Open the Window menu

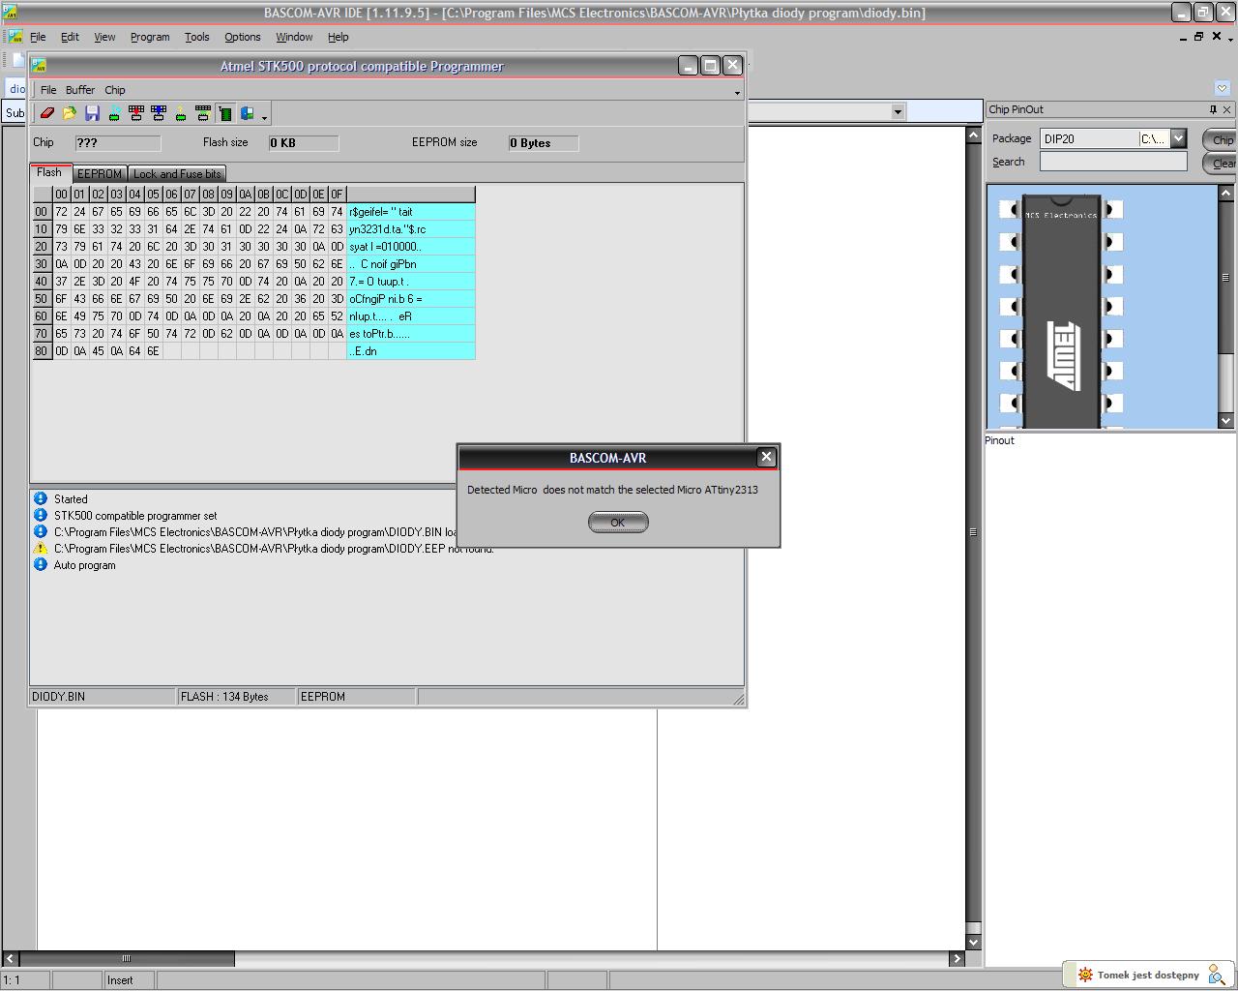pyautogui.click(x=294, y=37)
